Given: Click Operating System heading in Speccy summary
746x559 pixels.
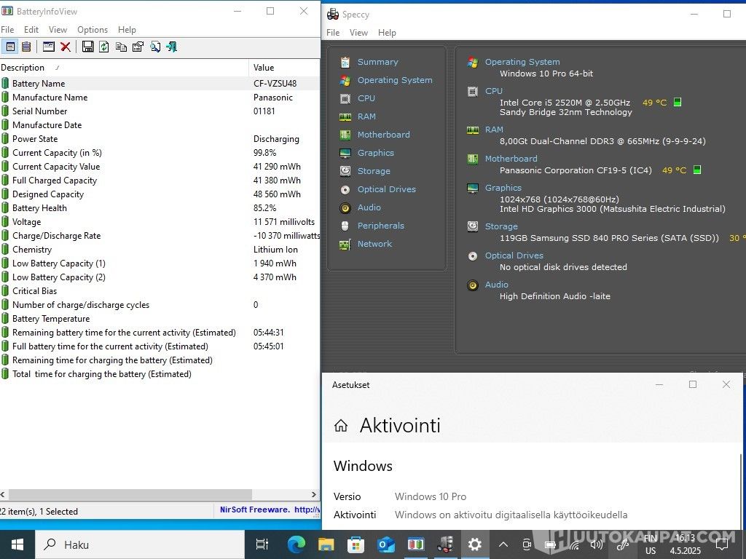Looking at the screenshot, I should pos(522,62).
